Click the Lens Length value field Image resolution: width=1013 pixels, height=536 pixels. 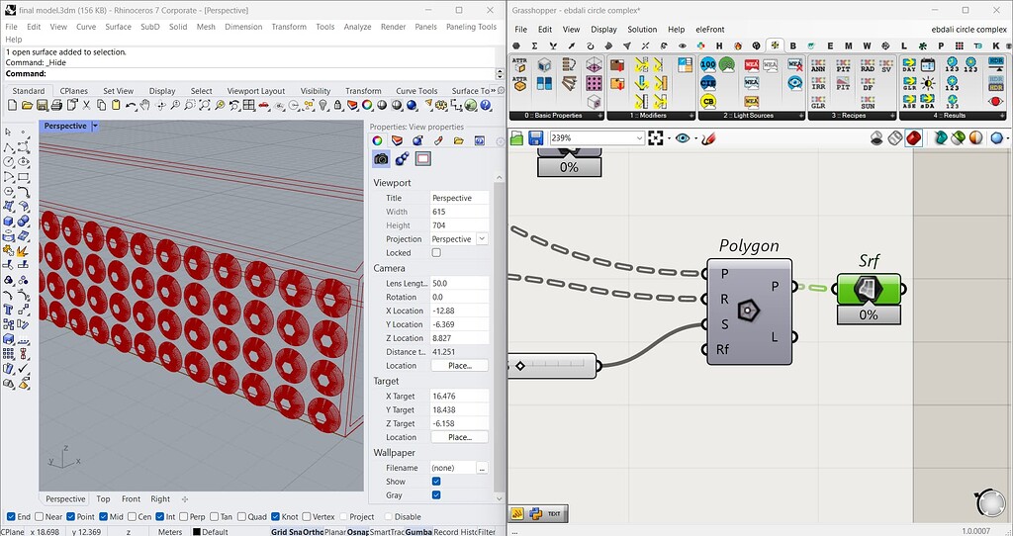(x=459, y=283)
